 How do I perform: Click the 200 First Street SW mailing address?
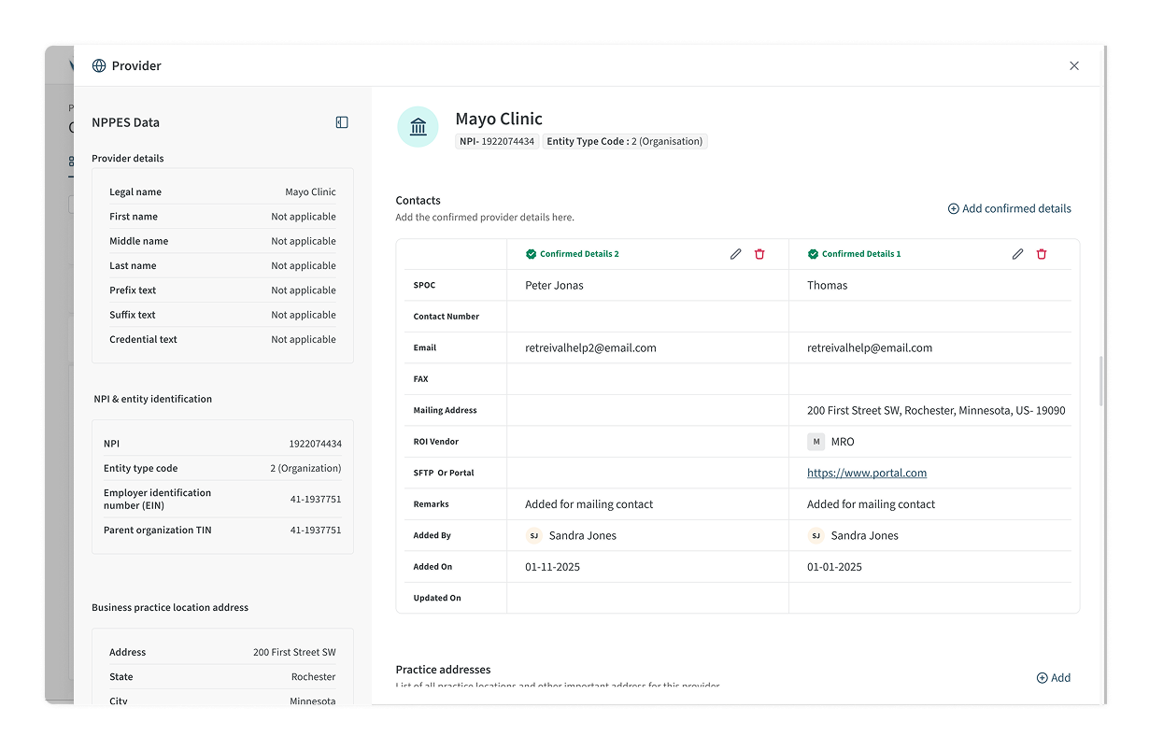pos(935,411)
